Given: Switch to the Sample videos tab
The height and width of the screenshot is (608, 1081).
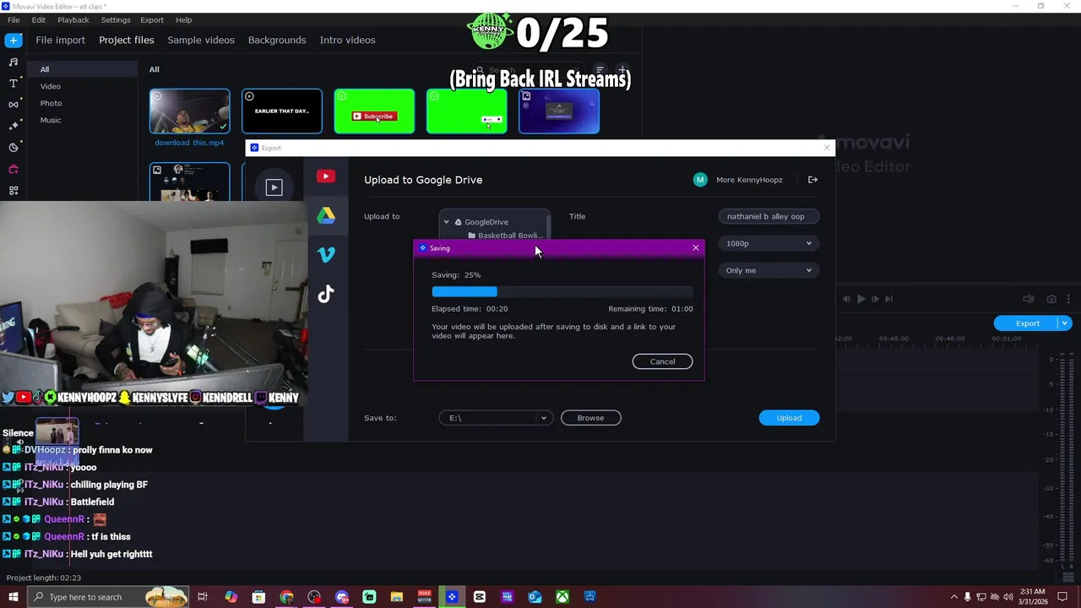Looking at the screenshot, I should coord(201,40).
